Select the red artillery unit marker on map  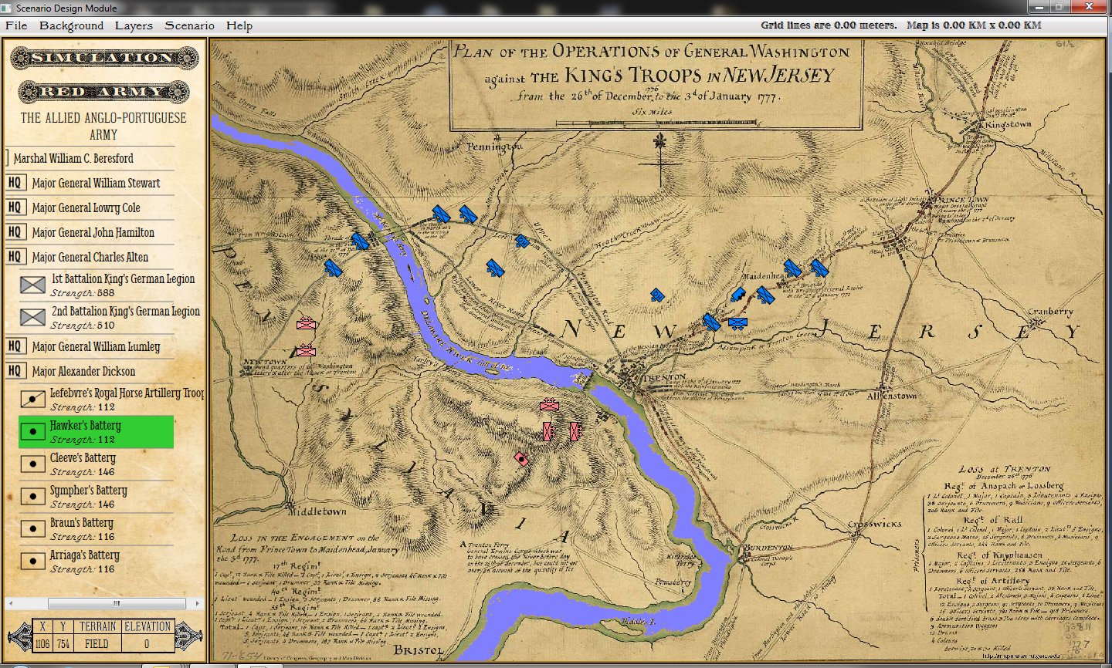522,459
